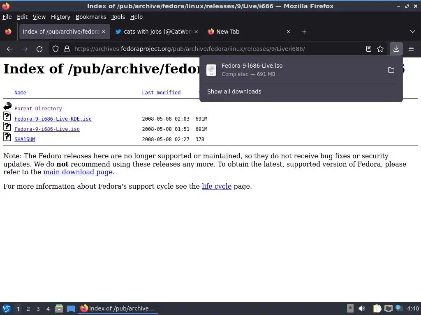Select Firefox window in taskbar
Viewport: 421px width, 315px height.
point(118,308)
